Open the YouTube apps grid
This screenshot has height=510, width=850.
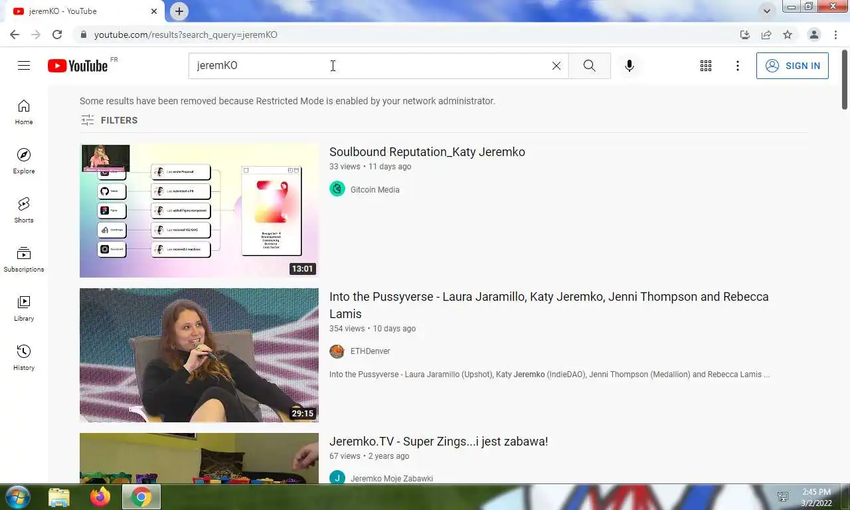pyautogui.click(x=706, y=66)
